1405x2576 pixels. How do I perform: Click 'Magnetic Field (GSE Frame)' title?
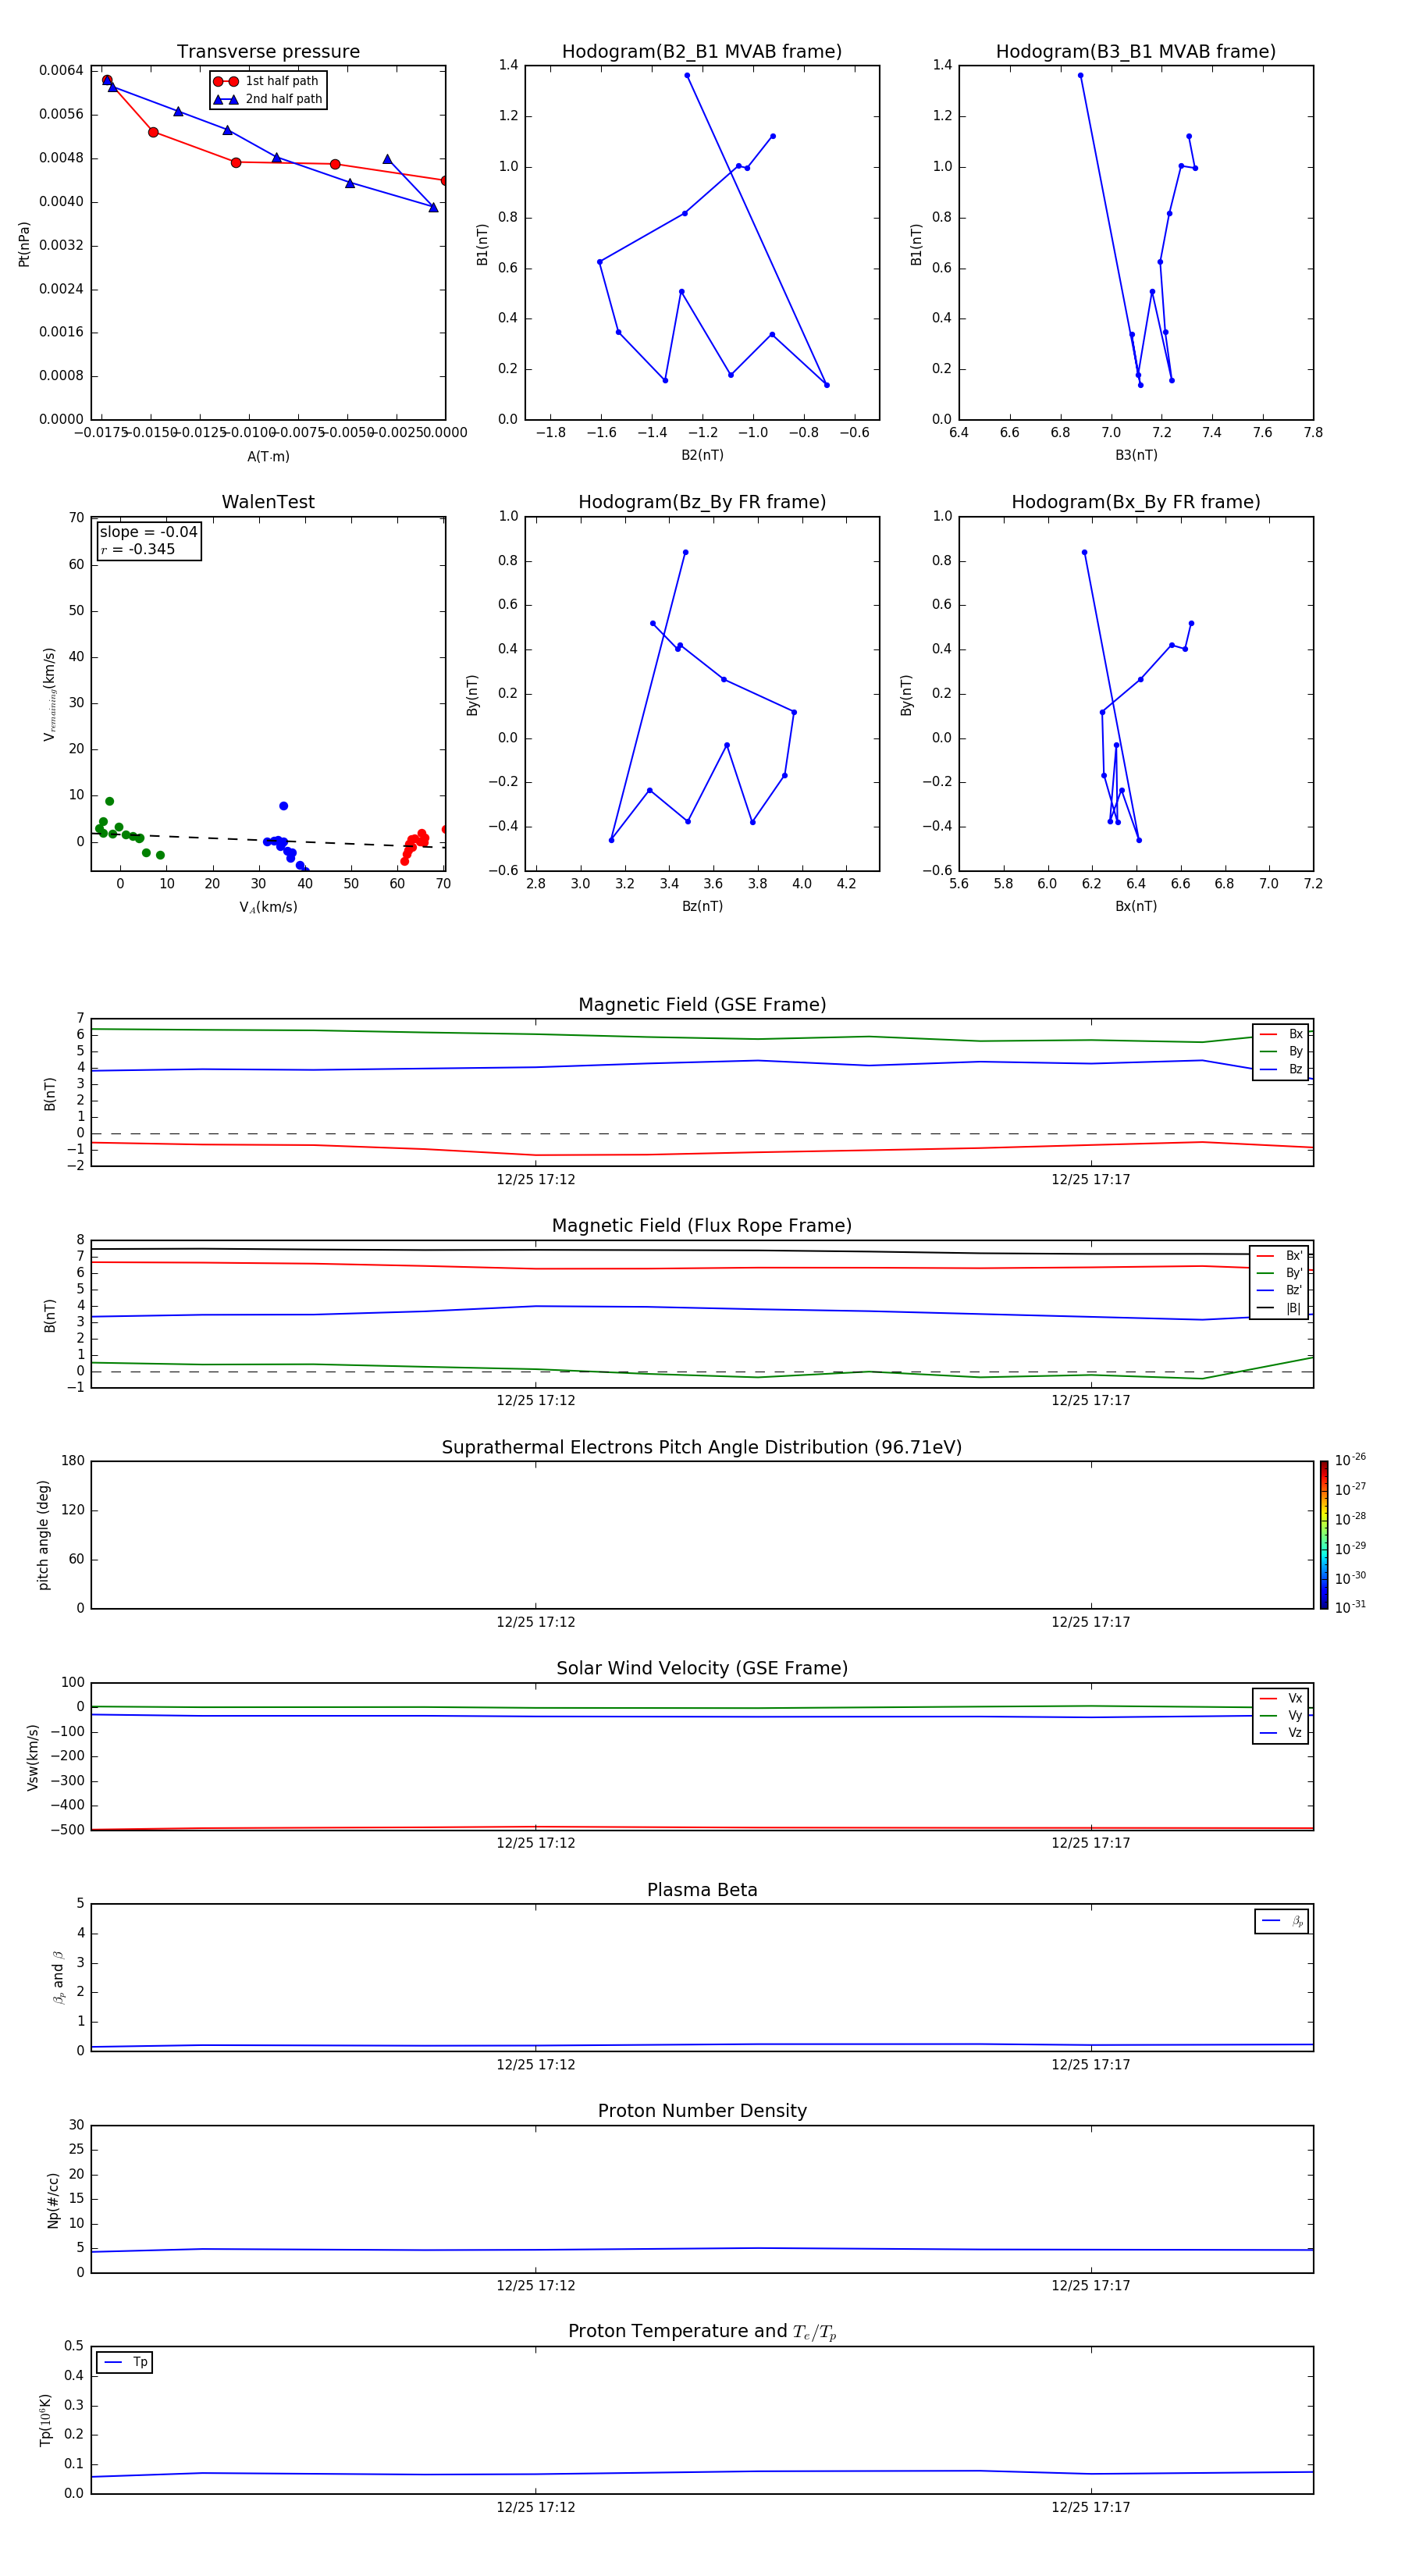tap(702, 1005)
